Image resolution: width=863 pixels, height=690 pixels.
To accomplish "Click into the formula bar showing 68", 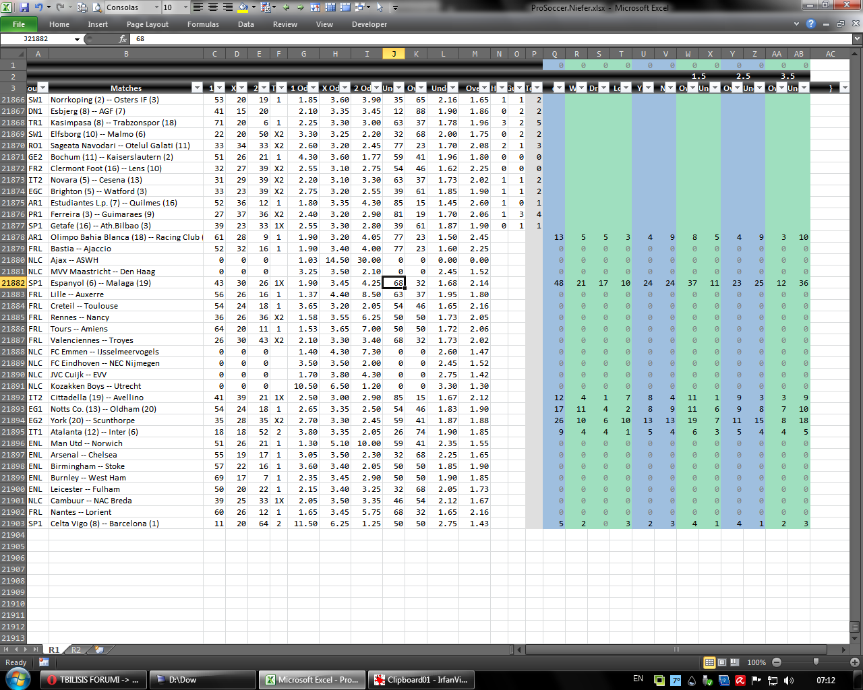I will [x=492, y=39].
